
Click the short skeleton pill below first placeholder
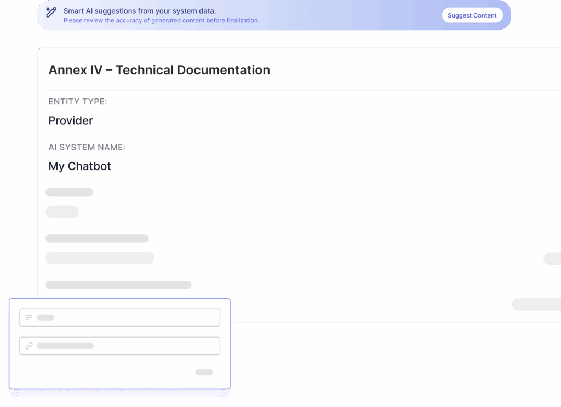pyautogui.click(x=62, y=211)
